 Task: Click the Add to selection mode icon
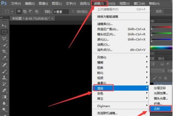25,11
